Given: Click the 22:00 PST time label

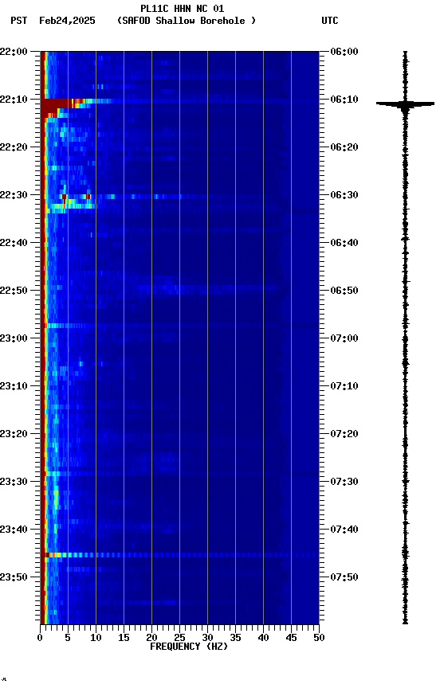Looking at the screenshot, I should point(14,52).
